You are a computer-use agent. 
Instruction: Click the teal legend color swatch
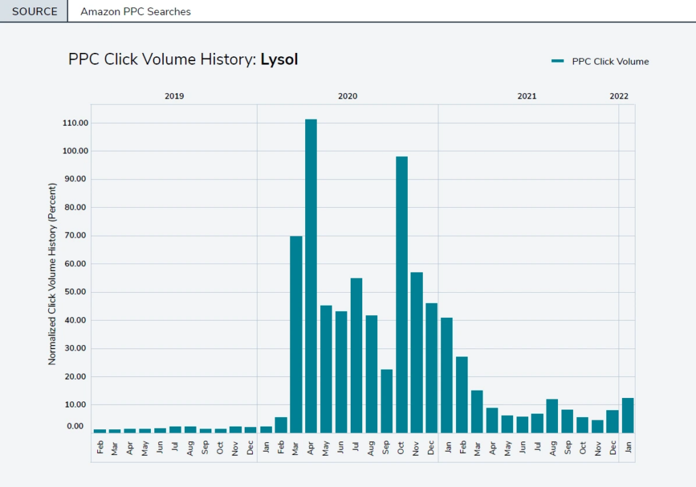[557, 61]
